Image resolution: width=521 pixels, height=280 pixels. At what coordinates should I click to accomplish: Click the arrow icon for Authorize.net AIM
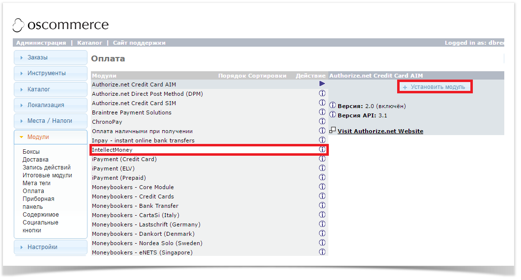[322, 84]
